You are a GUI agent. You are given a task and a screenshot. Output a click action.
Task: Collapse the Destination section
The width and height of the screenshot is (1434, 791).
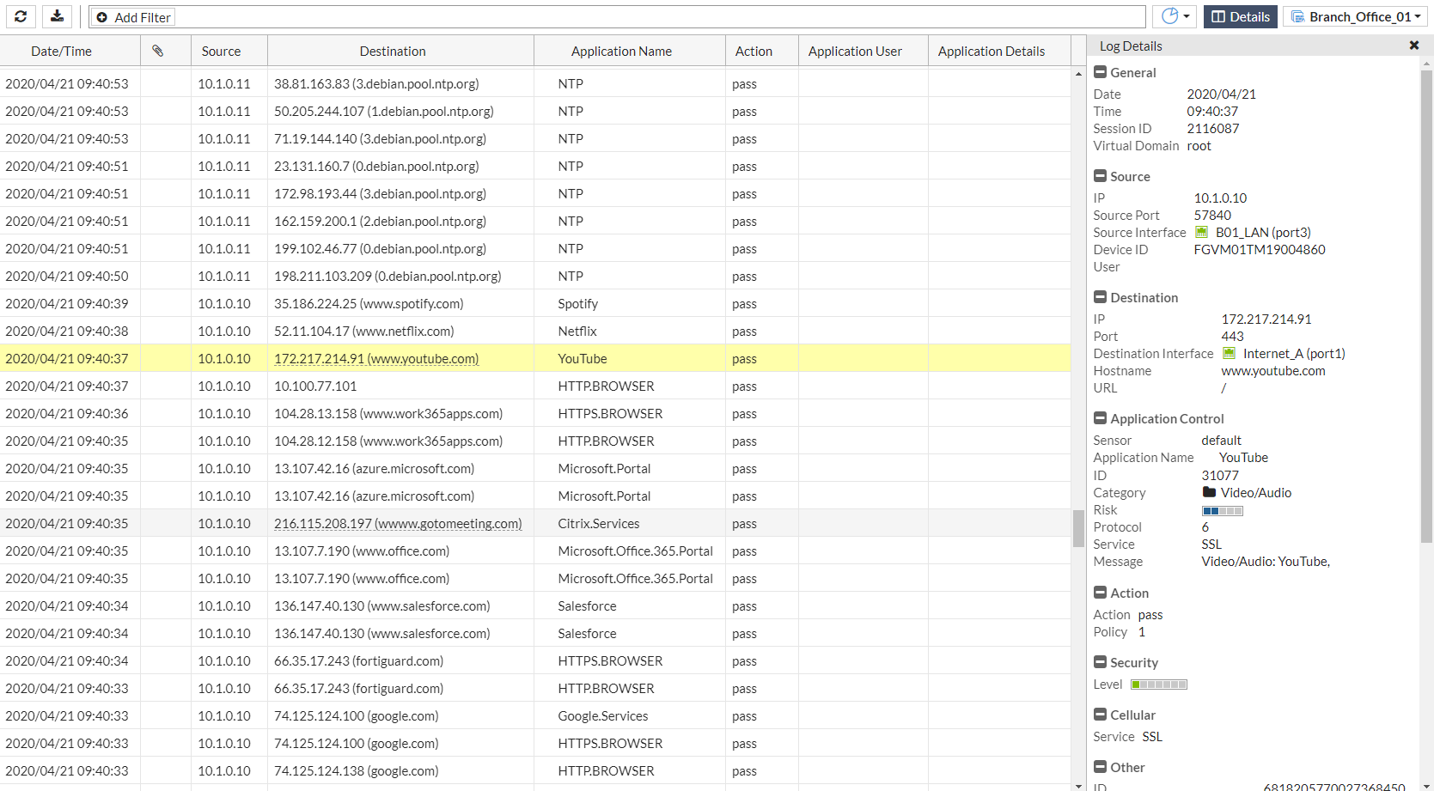1100,297
